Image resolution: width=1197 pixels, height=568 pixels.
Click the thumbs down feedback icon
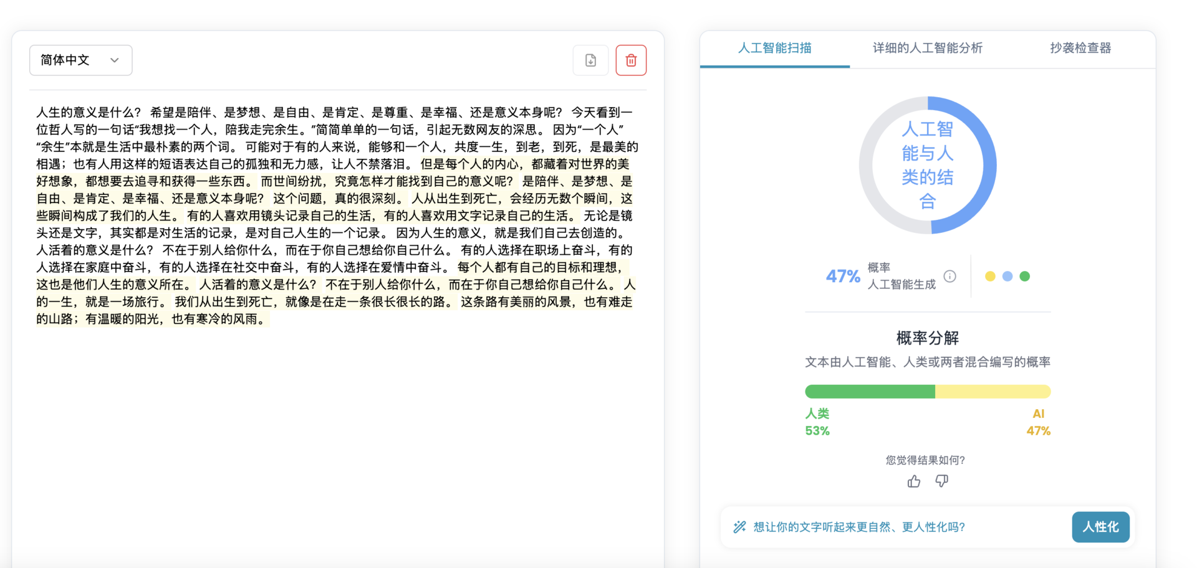(x=941, y=481)
